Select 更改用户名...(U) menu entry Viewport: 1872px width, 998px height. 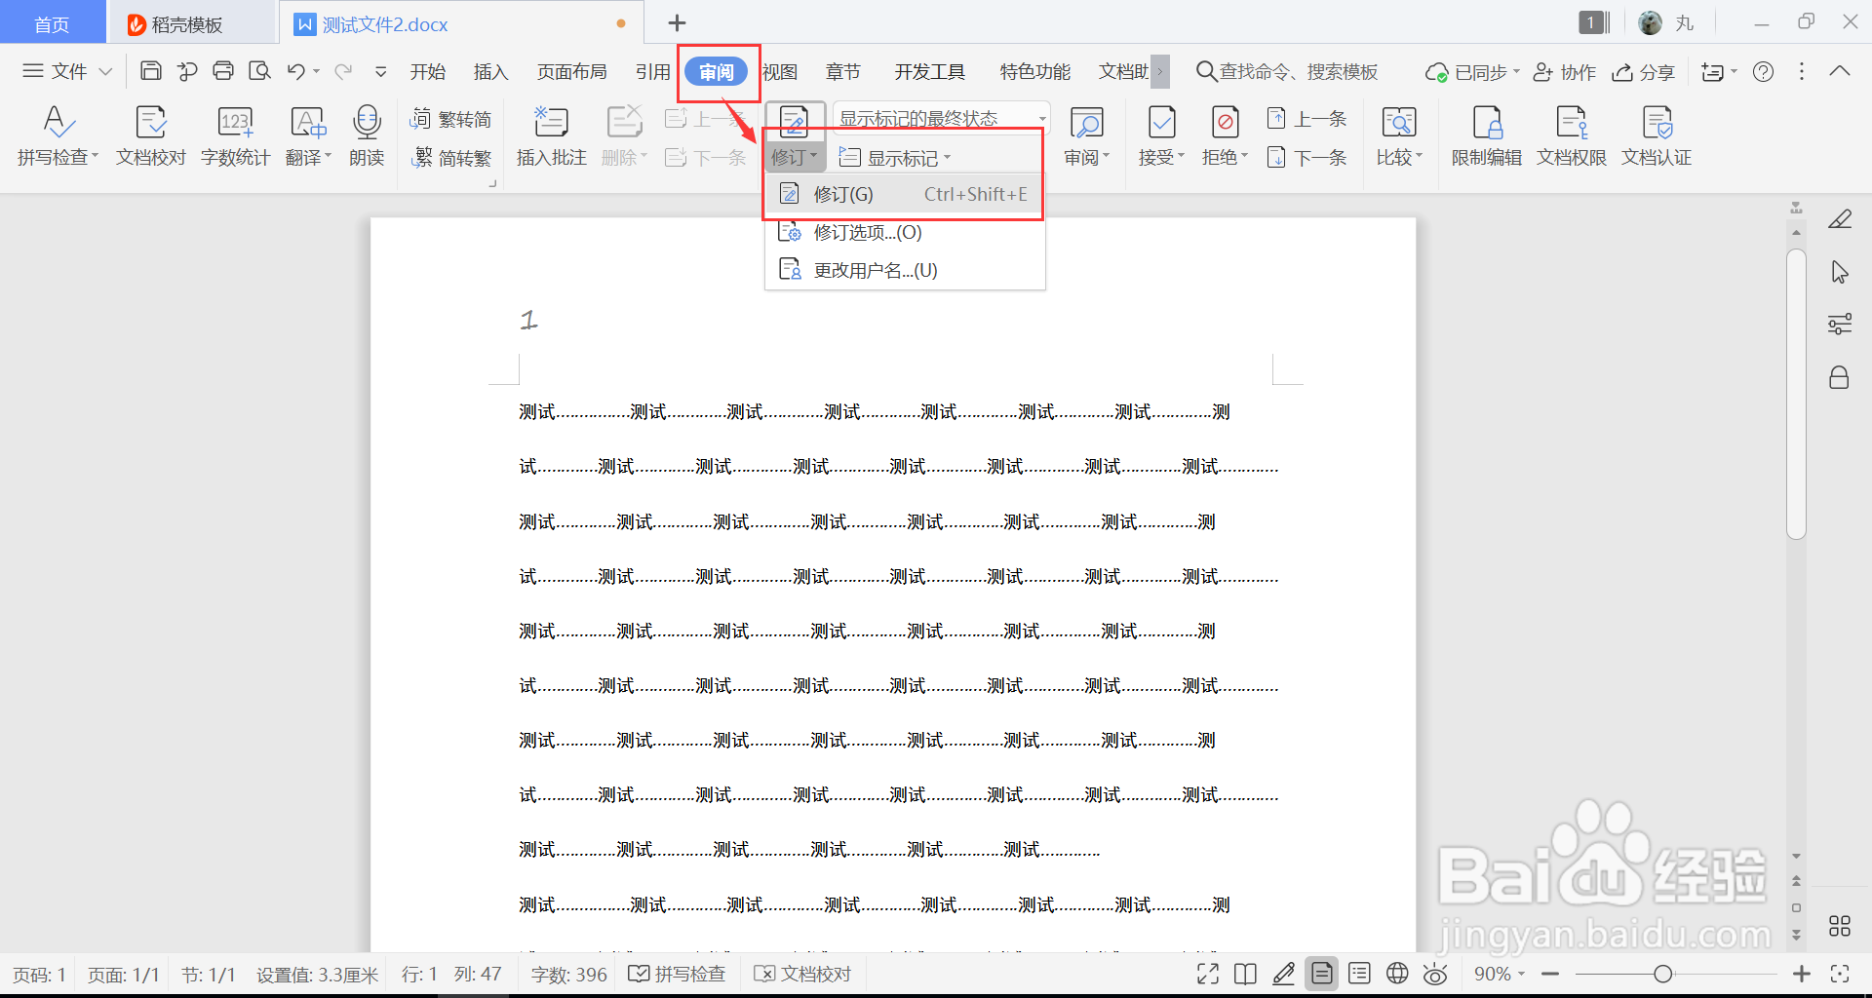(905, 270)
